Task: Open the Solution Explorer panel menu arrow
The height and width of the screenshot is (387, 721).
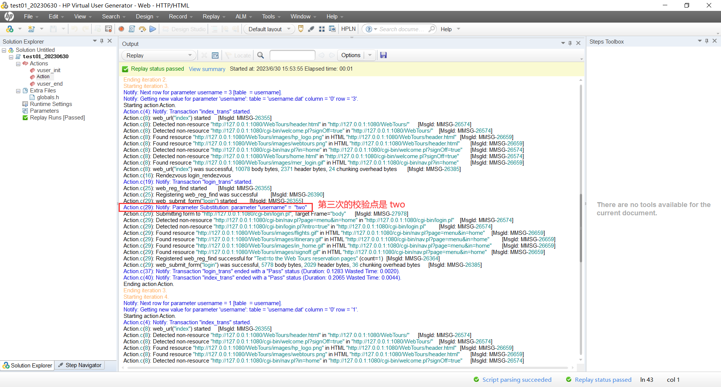Action: (x=95, y=41)
